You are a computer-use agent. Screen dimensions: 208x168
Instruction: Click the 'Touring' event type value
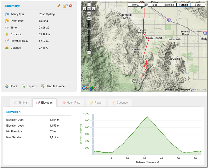click(43, 21)
